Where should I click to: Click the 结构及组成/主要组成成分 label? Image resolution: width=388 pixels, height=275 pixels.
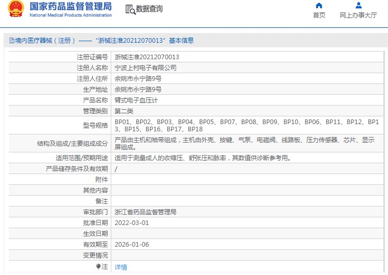[72, 144]
